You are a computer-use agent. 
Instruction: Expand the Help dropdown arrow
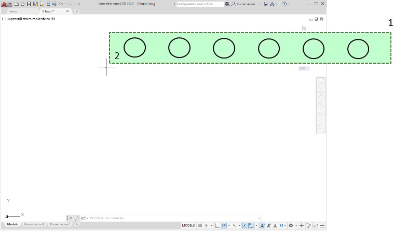click(x=289, y=4)
